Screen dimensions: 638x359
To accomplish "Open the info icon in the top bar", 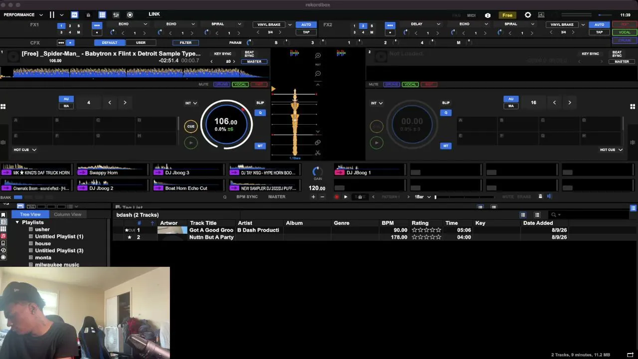I will click(487, 15).
